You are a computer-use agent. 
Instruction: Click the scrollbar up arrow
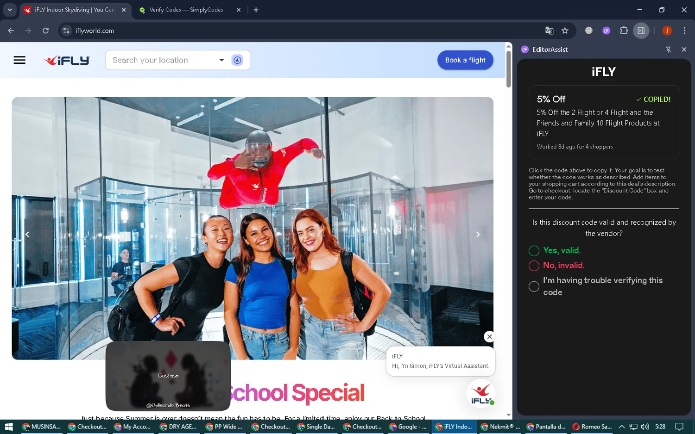point(509,46)
